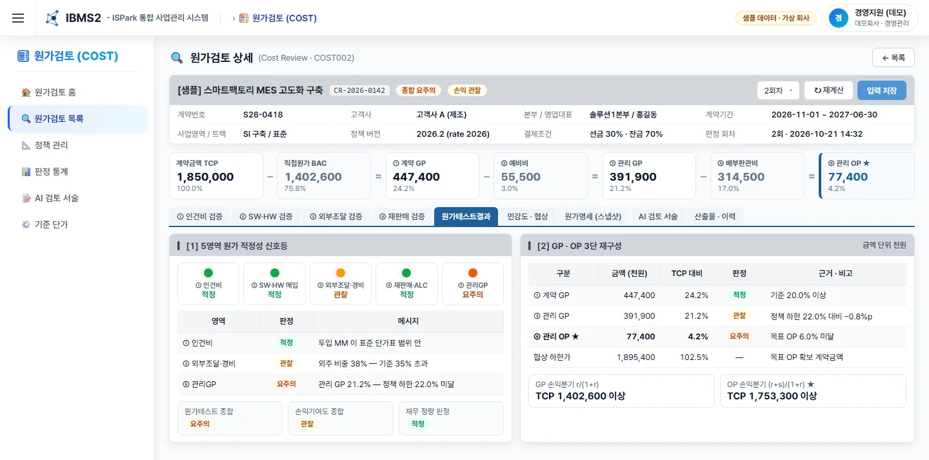Select the 관리 GP 391,900 card
The height and width of the screenshot is (460, 929).
649,175
